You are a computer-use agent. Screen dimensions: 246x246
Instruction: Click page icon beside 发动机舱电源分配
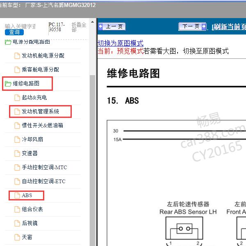(x=17, y=56)
